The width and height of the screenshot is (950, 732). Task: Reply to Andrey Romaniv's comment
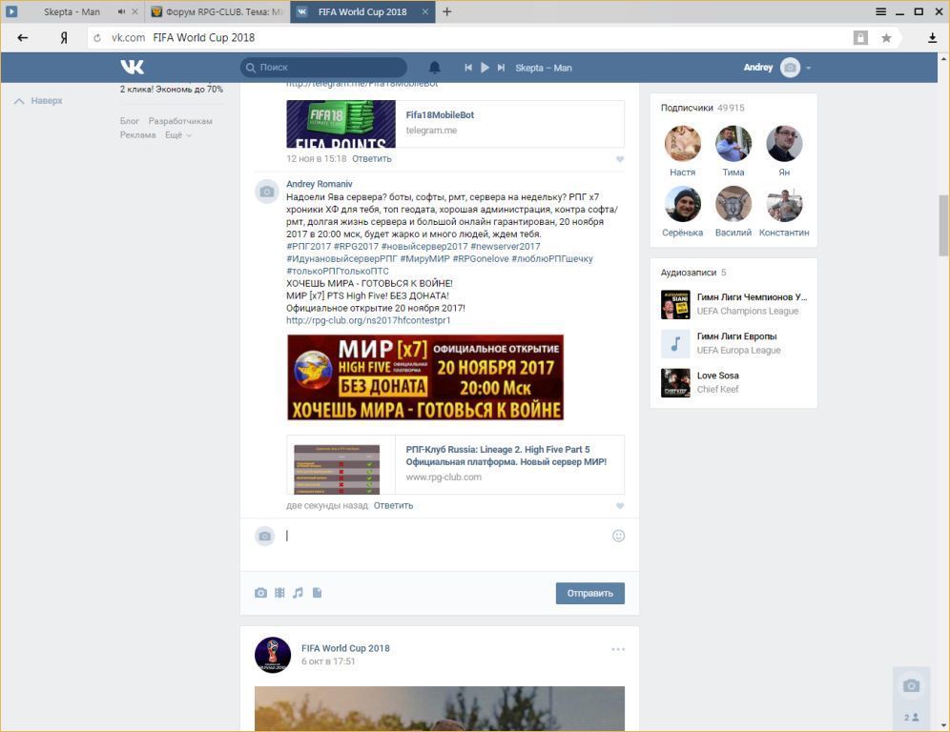pos(393,505)
